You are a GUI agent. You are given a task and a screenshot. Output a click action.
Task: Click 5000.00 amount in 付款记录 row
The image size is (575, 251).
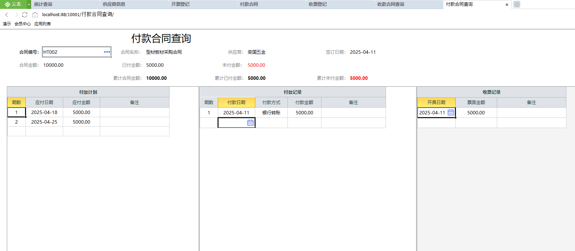(304, 113)
